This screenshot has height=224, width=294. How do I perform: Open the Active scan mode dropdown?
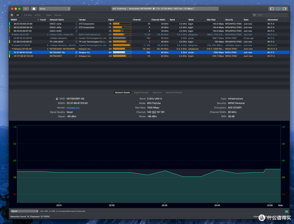pyautogui.click(x=54, y=9)
